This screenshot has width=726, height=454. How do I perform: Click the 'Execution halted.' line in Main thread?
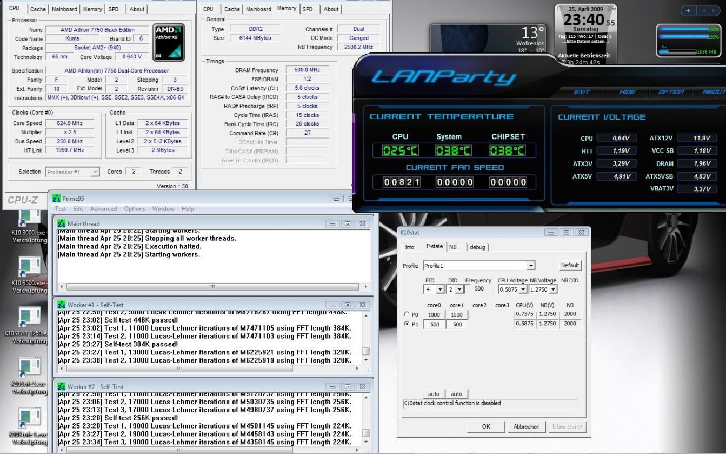pyautogui.click(x=129, y=246)
